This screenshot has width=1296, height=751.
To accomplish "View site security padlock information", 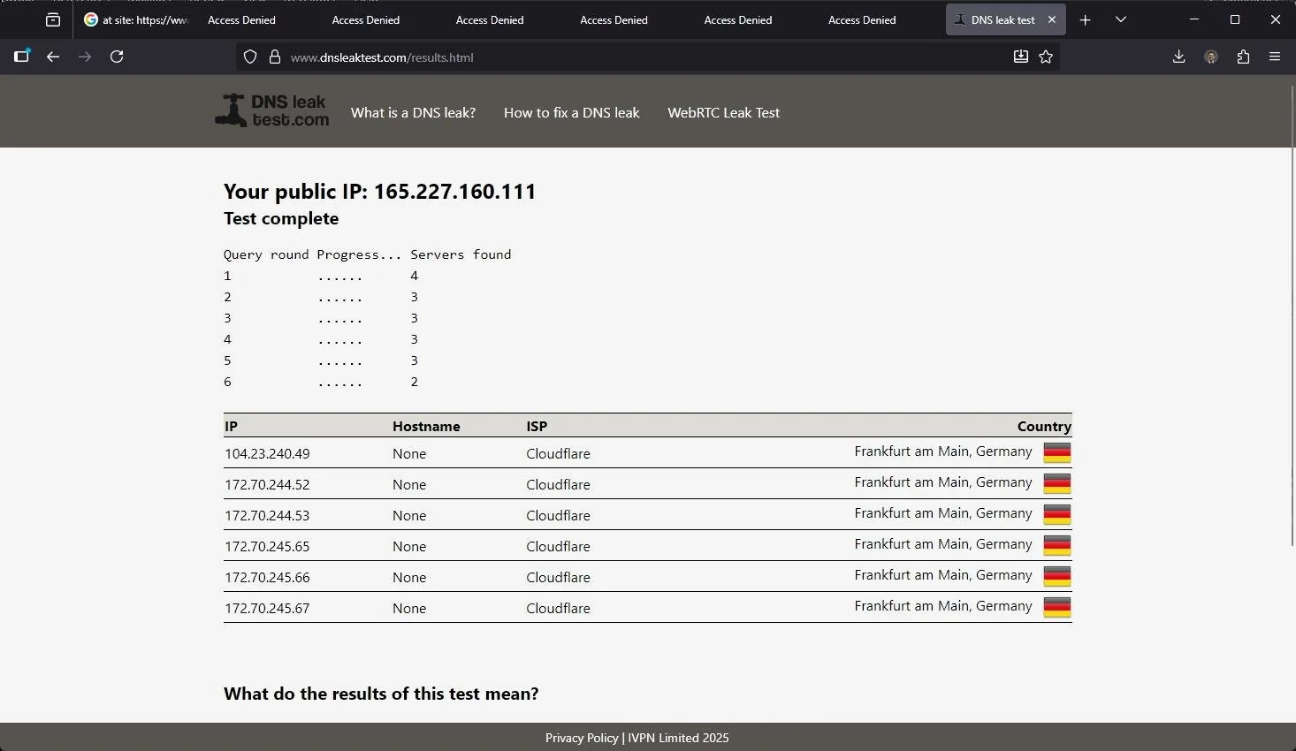I will [275, 57].
